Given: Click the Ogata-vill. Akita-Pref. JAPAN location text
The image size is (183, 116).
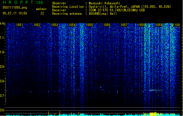Looking at the screenshot, I should pos(130,7).
